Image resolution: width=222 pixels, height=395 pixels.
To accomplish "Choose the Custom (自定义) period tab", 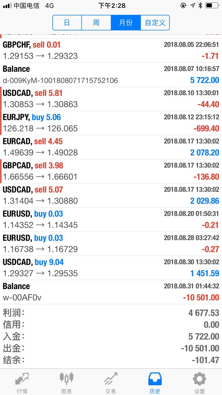I will 155,23.
